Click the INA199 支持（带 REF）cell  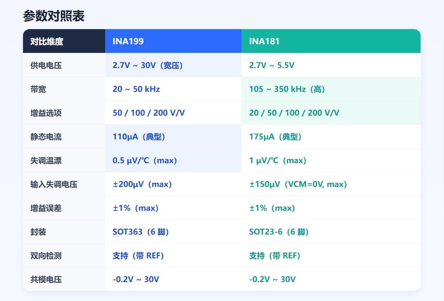point(173,255)
